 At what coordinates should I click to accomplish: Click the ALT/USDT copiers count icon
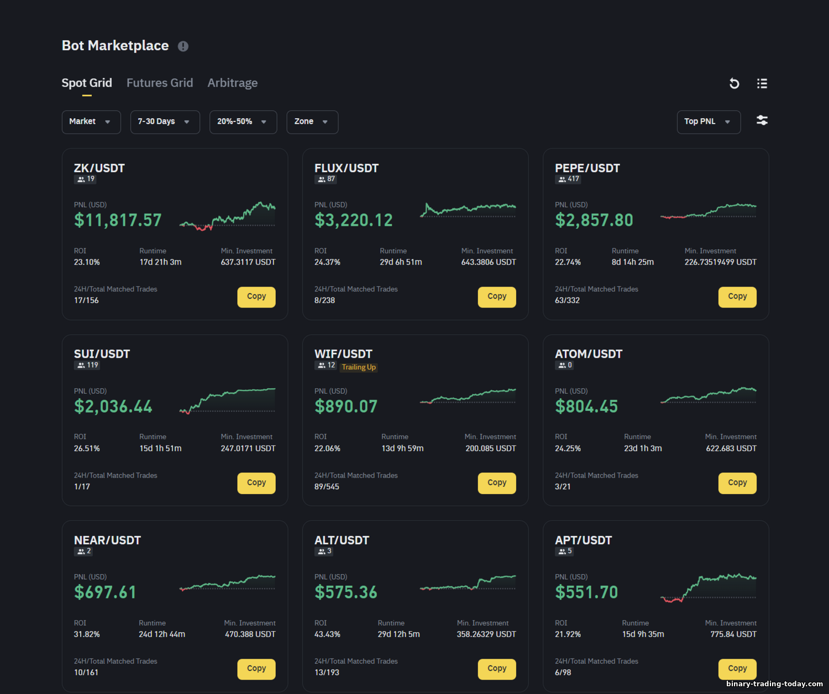click(x=322, y=552)
